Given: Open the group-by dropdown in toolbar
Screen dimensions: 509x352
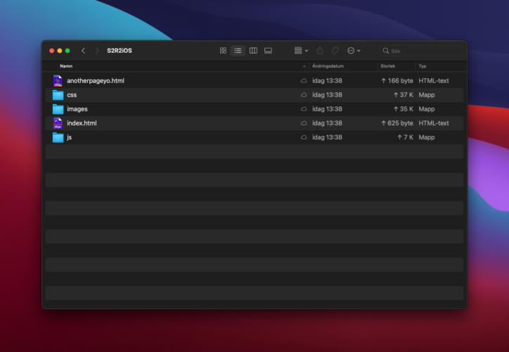Looking at the screenshot, I should (301, 51).
